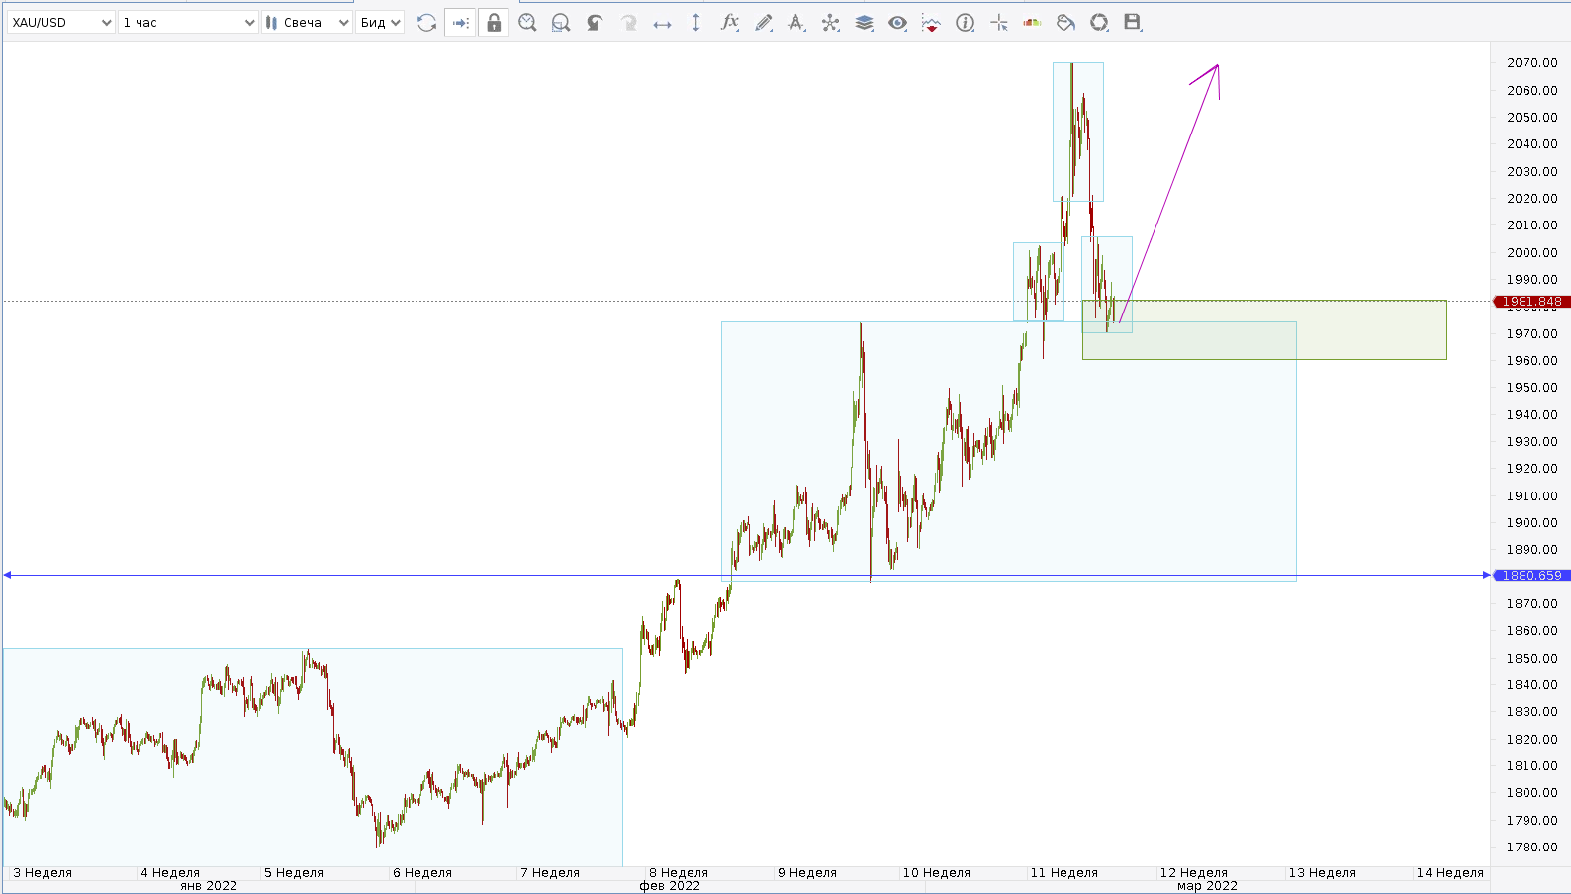Click the info circle icon
The width and height of the screenshot is (1571, 894).
pyautogui.click(x=965, y=22)
